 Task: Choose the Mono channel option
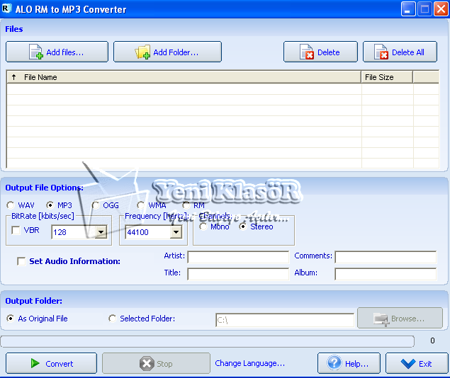click(x=203, y=227)
